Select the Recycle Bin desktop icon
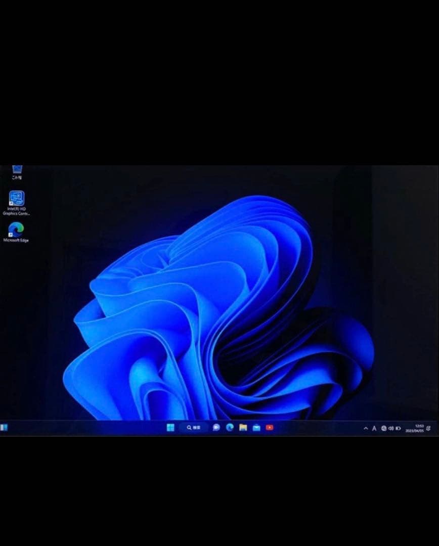The image size is (439, 546). click(17, 170)
